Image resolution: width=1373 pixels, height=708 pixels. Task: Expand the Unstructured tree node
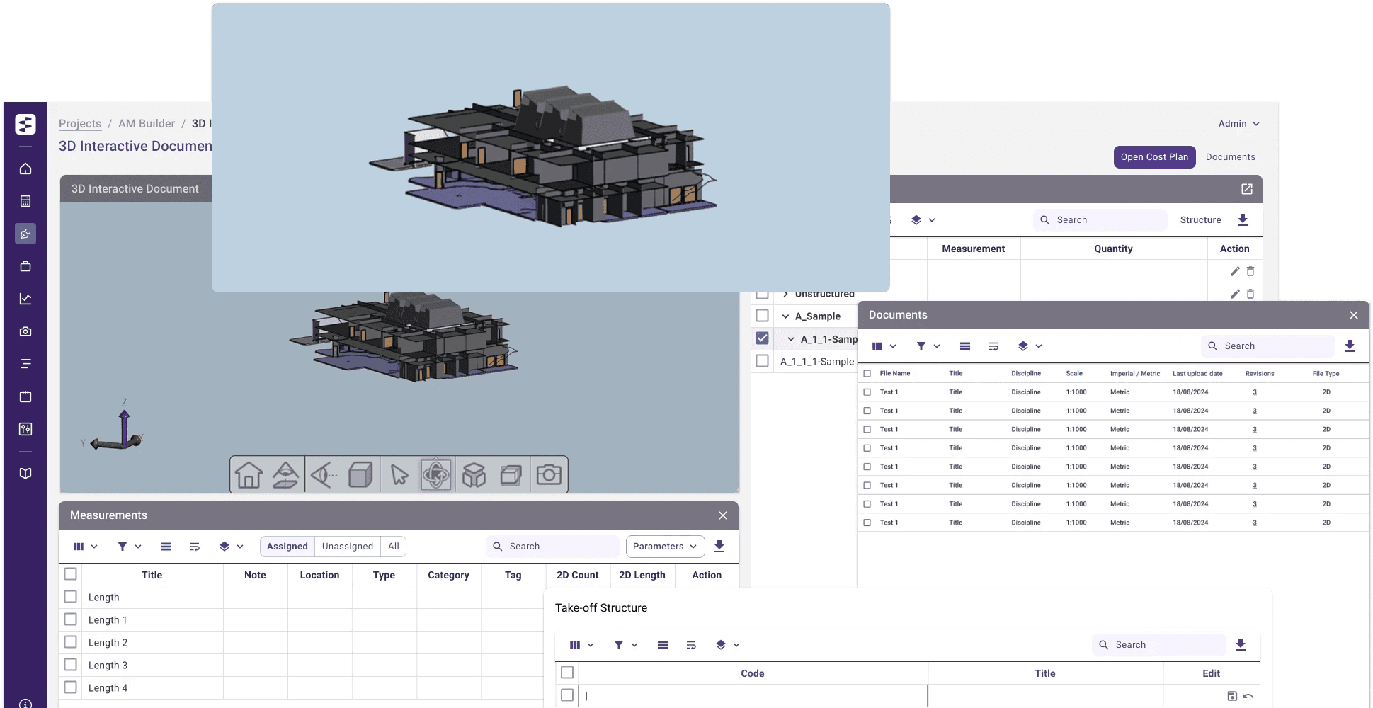[x=785, y=294]
